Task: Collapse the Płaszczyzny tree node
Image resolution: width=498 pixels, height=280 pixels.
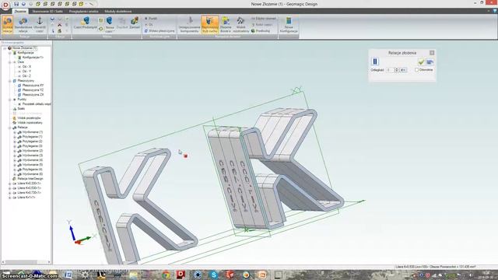Action: (x=10, y=81)
